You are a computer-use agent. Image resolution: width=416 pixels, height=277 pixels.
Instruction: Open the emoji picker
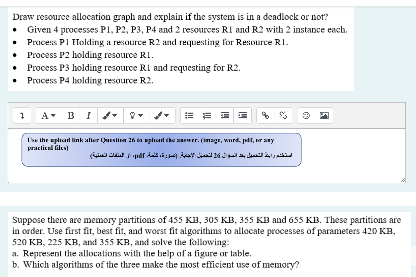(306, 115)
